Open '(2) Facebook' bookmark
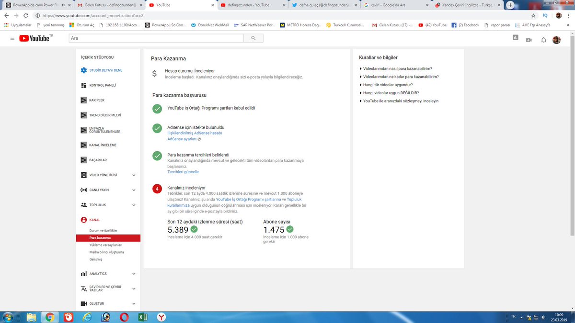Screen dimensions: 575x323 click(465, 25)
